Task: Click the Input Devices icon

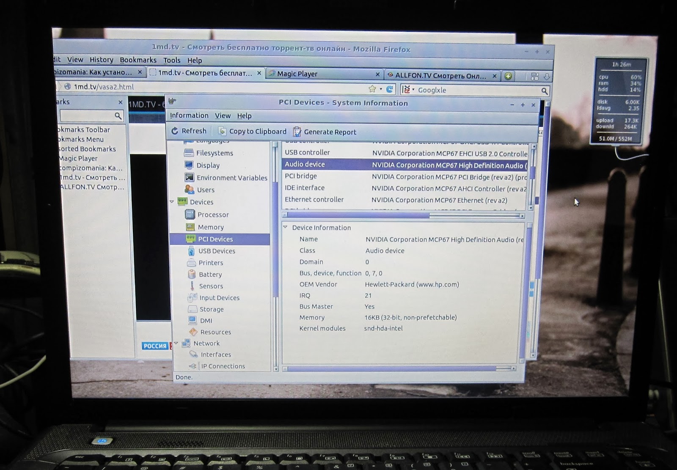Action: (193, 297)
